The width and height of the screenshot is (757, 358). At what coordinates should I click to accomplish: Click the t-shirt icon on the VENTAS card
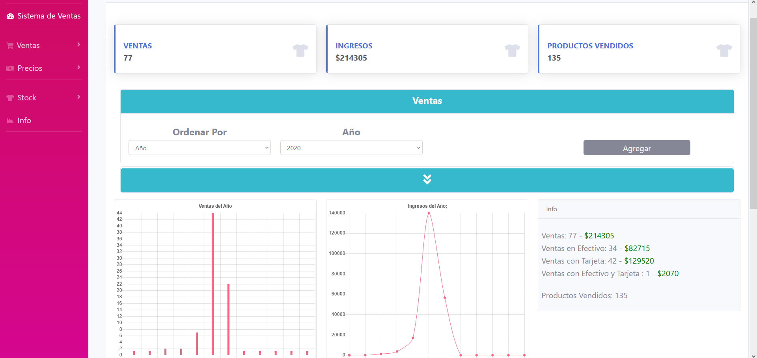click(300, 50)
